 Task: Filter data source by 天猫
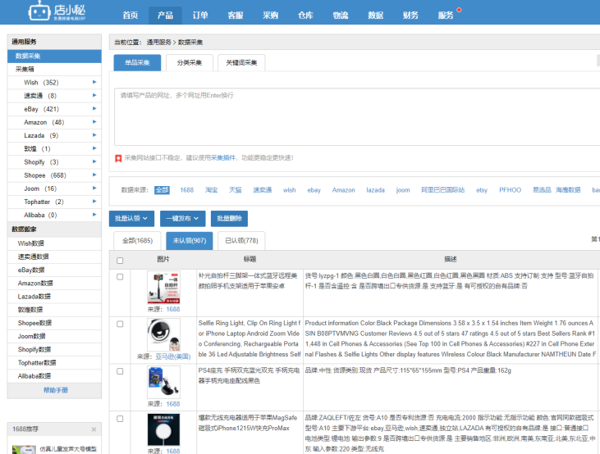click(x=236, y=190)
